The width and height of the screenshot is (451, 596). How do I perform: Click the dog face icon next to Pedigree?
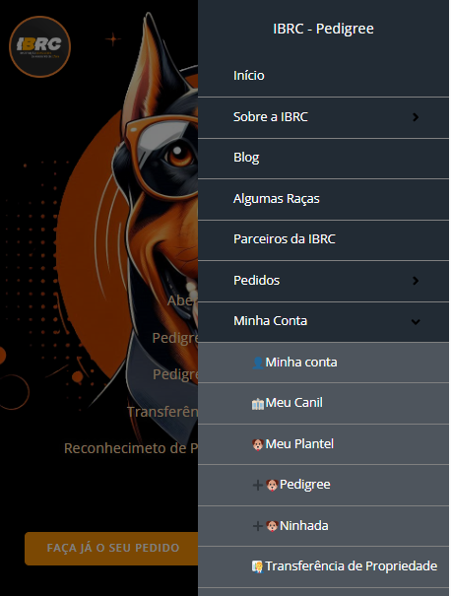(272, 485)
